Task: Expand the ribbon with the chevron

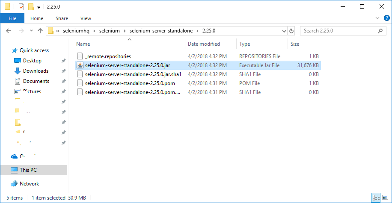Action: 377,18
